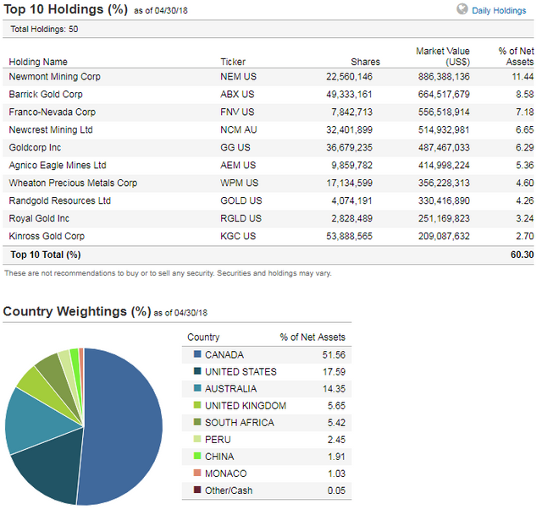Click the Ticker column header

pyautogui.click(x=233, y=62)
